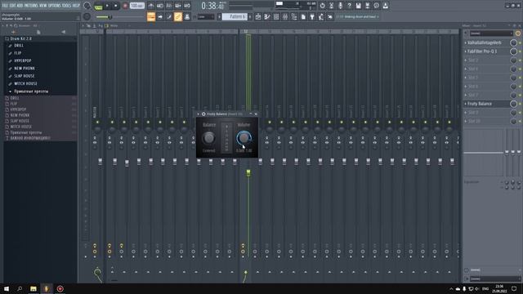Click Fruity Balance window gear icon
Image resolution: width=523 pixels, height=294 pixels.
203,114
